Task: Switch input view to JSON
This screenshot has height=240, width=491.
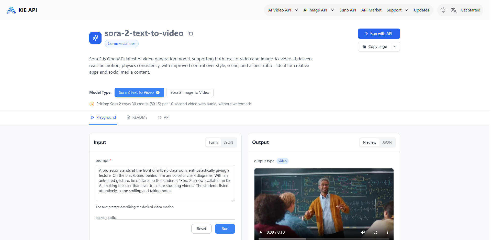Action: coord(228,142)
